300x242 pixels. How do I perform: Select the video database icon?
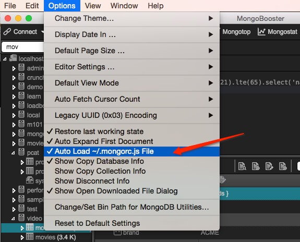coord(21,217)
